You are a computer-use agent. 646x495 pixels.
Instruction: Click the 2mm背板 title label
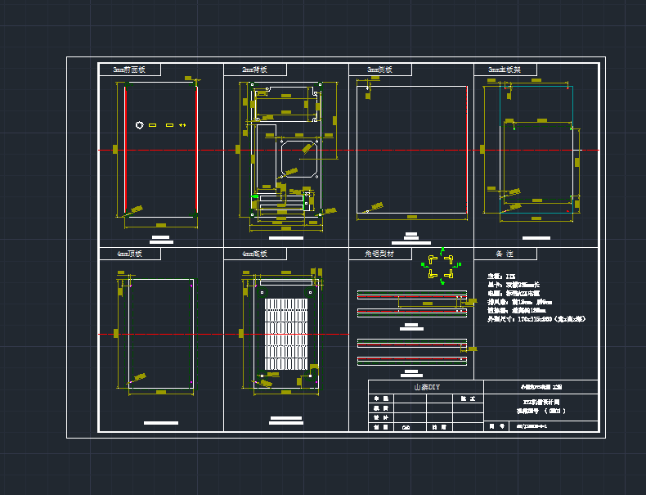254,70
